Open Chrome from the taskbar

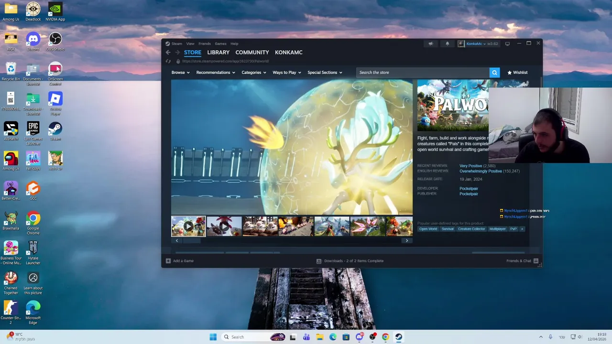(x=385, y=337)
